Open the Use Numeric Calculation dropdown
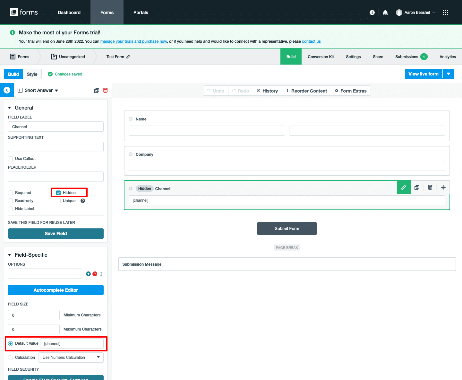Viewport: 462px width, 380px height. click(71, 357)
